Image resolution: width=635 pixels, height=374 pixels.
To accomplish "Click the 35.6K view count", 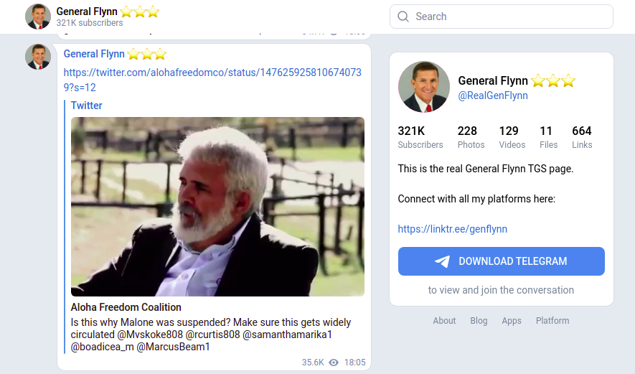I will point(313,363).
